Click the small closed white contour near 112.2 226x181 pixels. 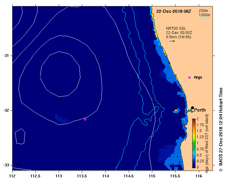point(20,136)
